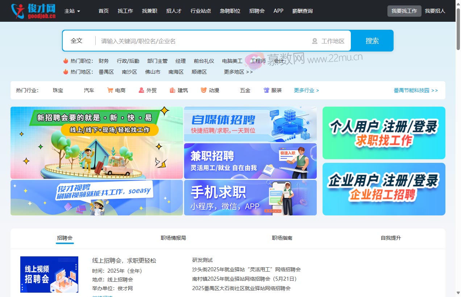Click the location icon next to 工作地区
The image size is (461, 297).
(x=314, y=41)
